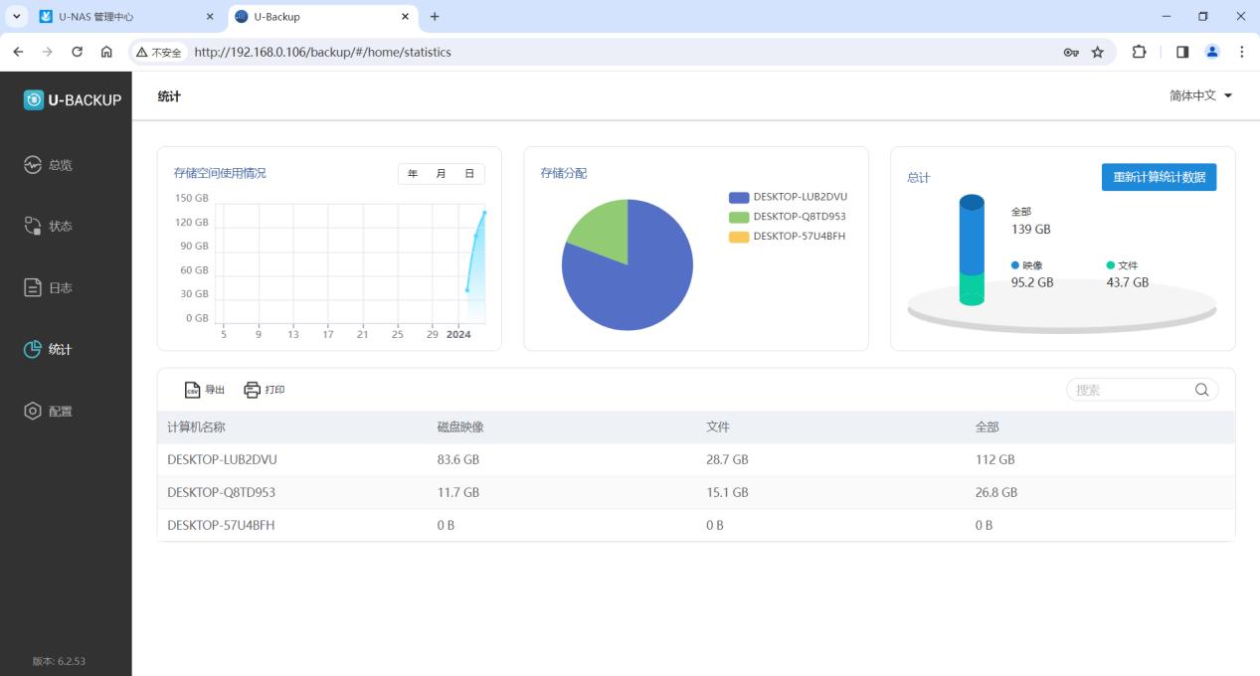The image size is (1260, 676).
Task: Open the browser tab list dropdown arrow
Action: pos(16,17)
